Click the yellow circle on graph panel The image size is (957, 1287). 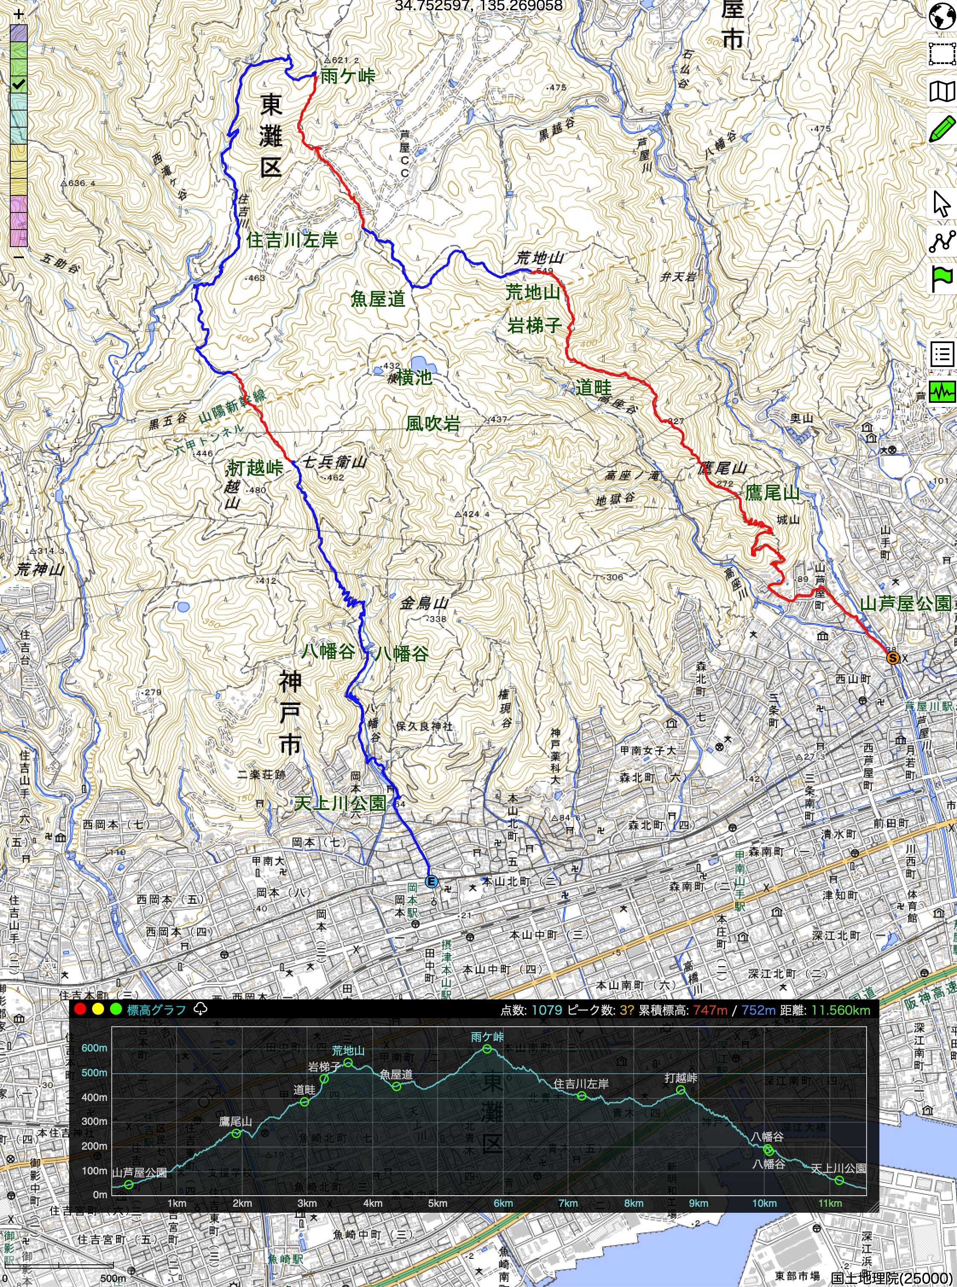[98, 1010]
